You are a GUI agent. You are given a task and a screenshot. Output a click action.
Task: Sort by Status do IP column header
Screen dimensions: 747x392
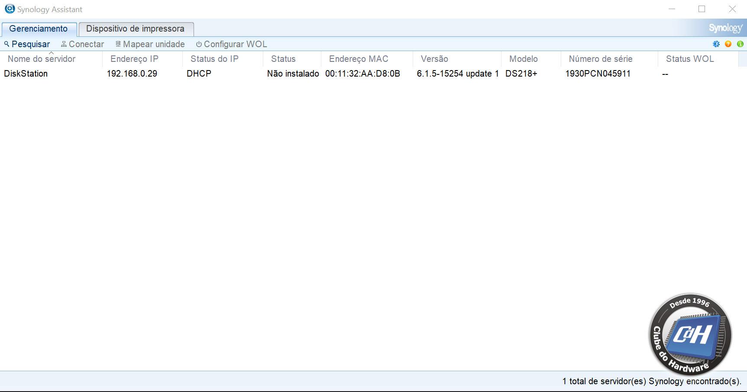click(x=223, y=59)
